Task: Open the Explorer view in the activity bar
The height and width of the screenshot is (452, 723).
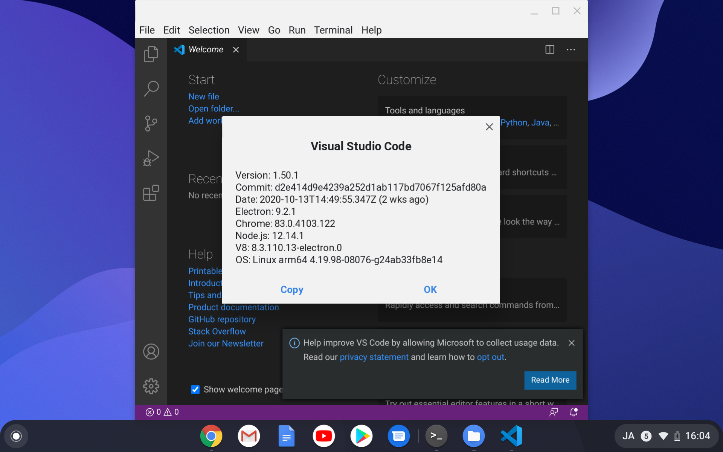Action: point(151,54)
